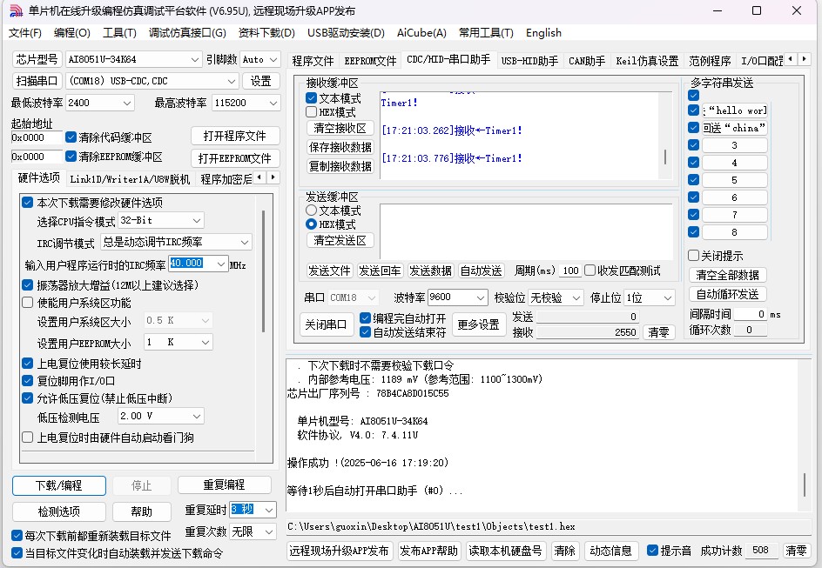Expand the 校验位 无校验 dropdown
This screenshot has width=822, height=568.
click(576, 297)
